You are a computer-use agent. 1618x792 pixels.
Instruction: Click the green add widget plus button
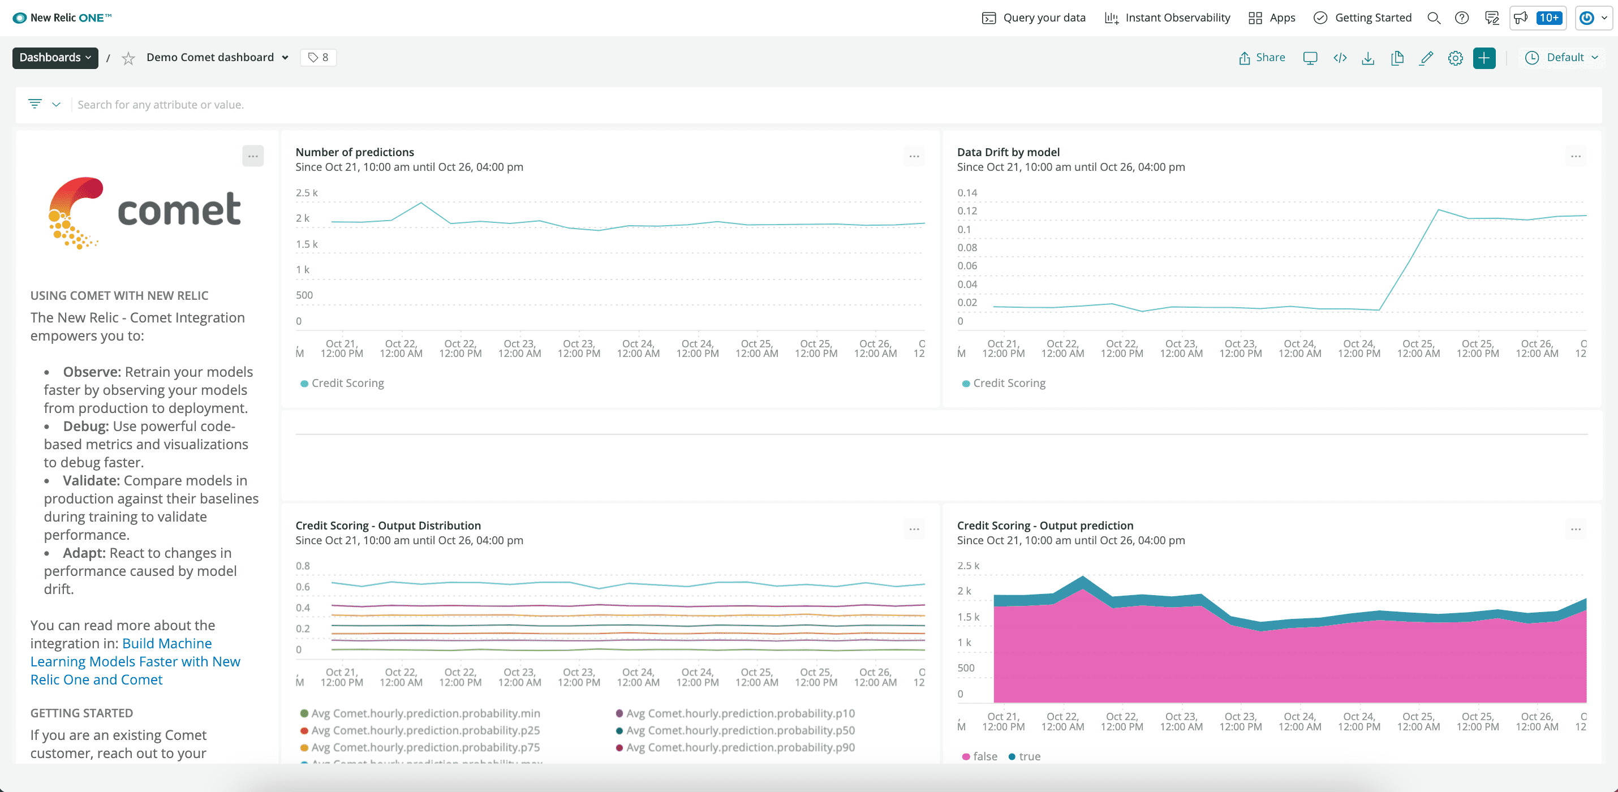(x=1483, y=58)
